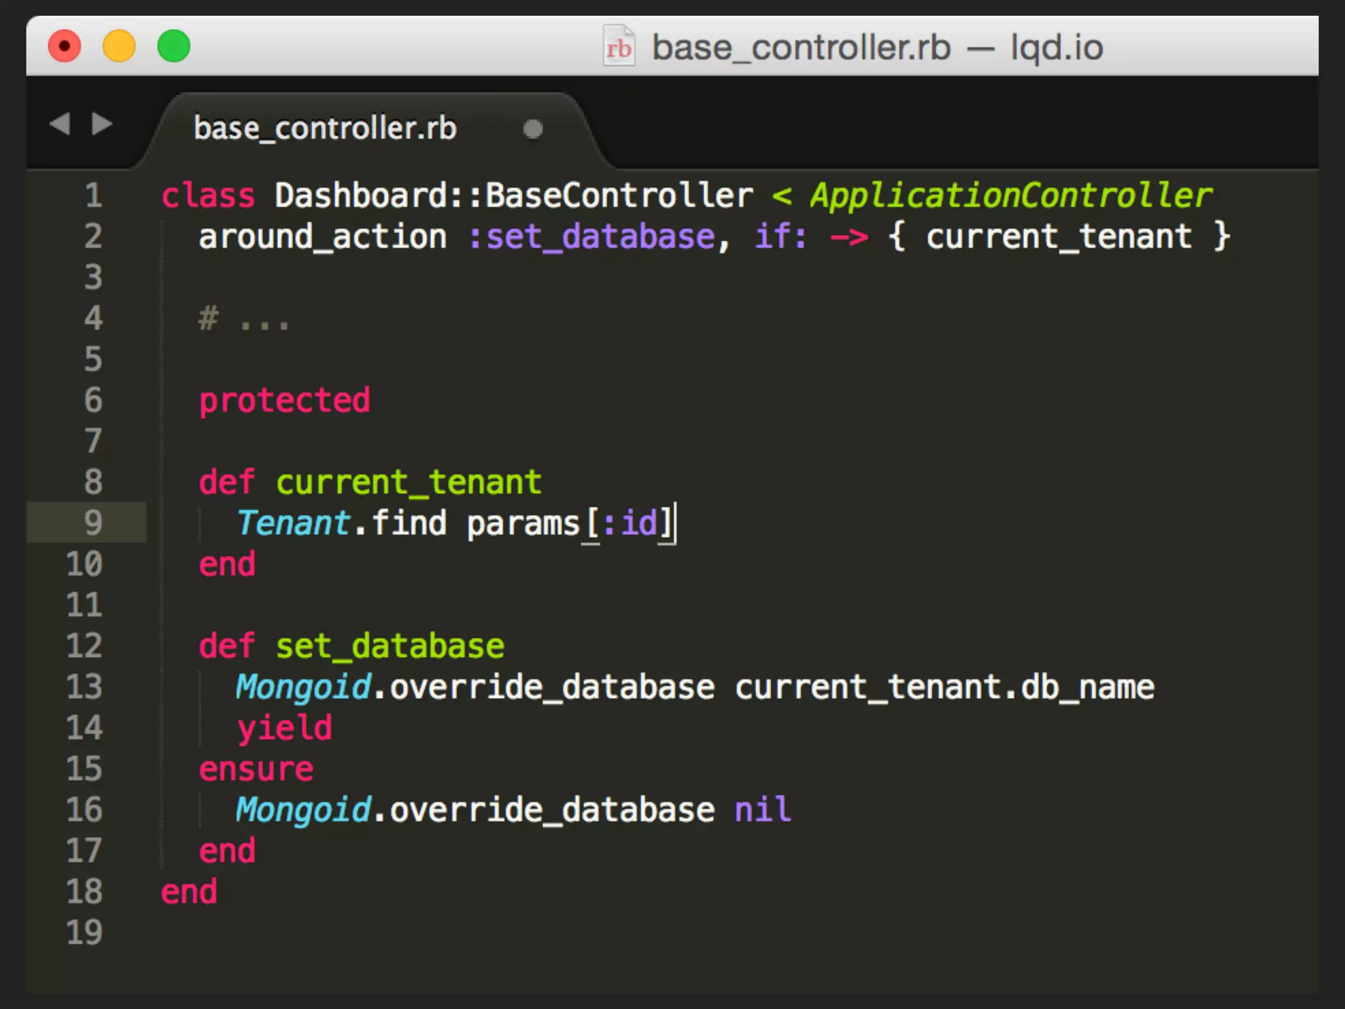1345x1009 pixels.
Task: Click the Tenant constant on line 9
Action: click(293, 524)
